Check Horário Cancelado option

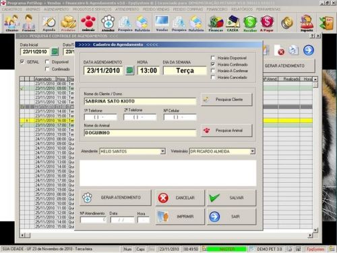pyautogui.click(x=213, y=77)
